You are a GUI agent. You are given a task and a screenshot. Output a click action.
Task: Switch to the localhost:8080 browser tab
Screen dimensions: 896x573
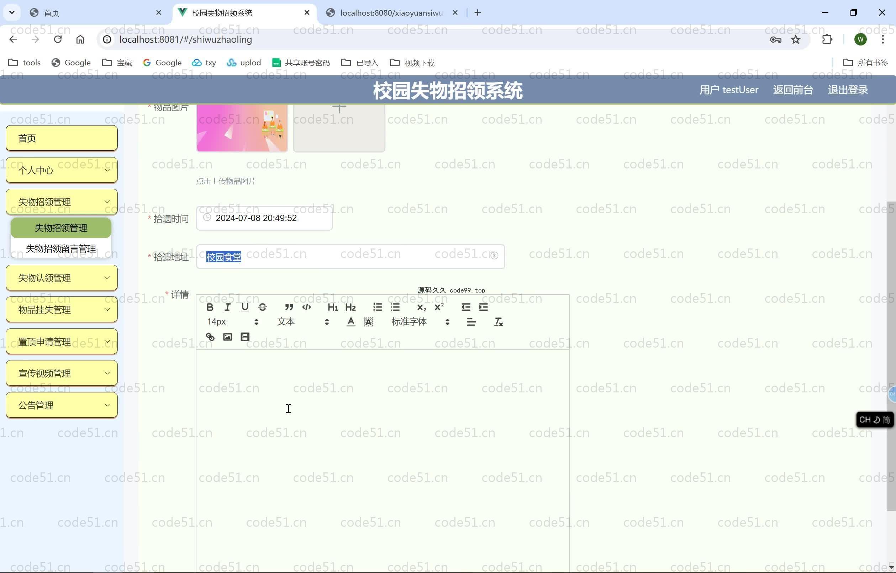391,13
